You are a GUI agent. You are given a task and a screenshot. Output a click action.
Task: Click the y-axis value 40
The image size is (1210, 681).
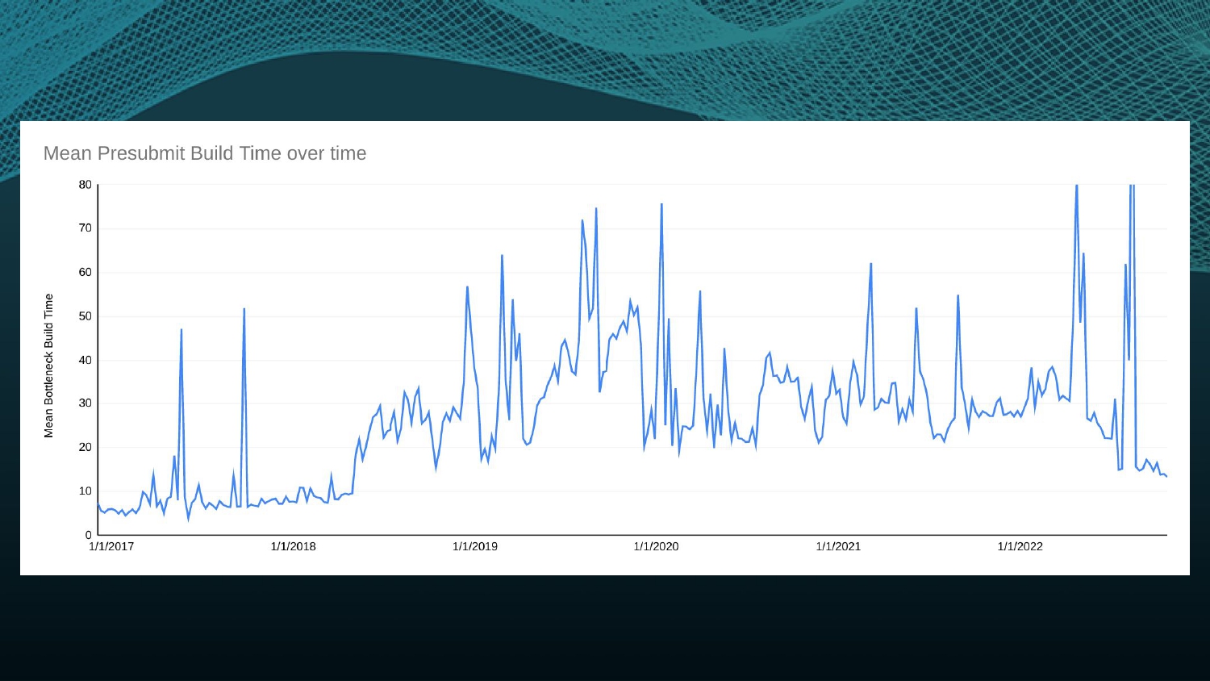coord(86,360)
